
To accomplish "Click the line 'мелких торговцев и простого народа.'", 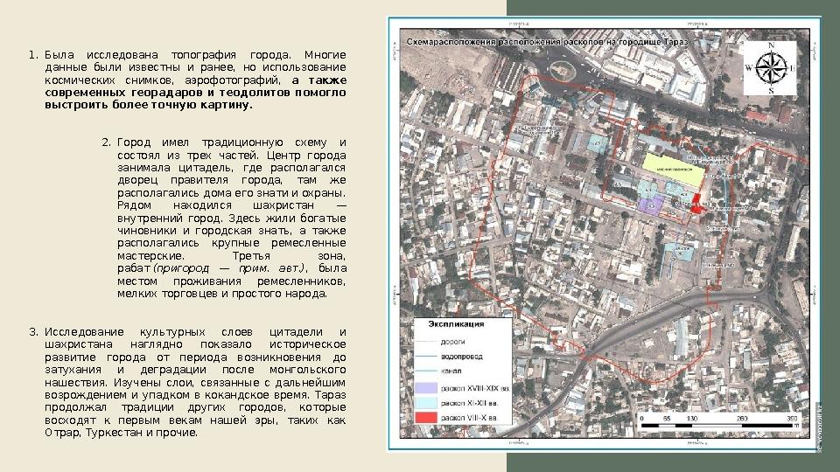I will point(221,294).
